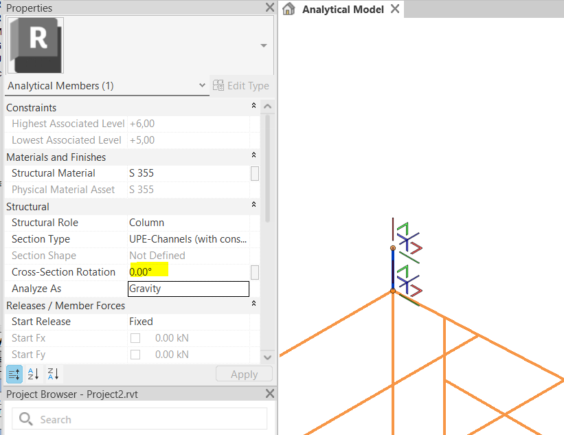Viewport: 564px width, 435px height.
Task: Click the close X of Properties palette
Action: tap(269, 8)
